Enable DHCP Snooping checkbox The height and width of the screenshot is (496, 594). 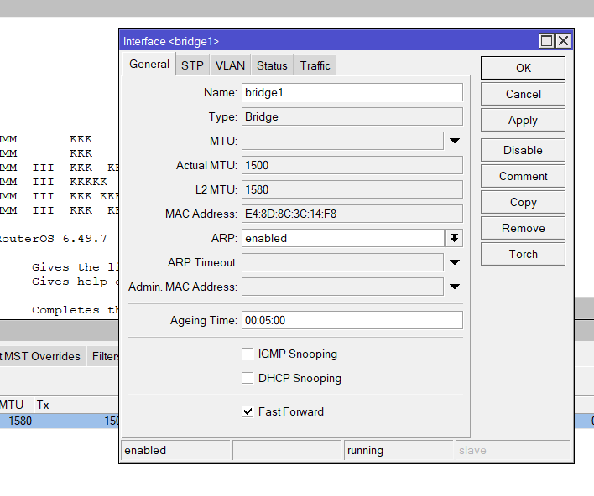247,378
